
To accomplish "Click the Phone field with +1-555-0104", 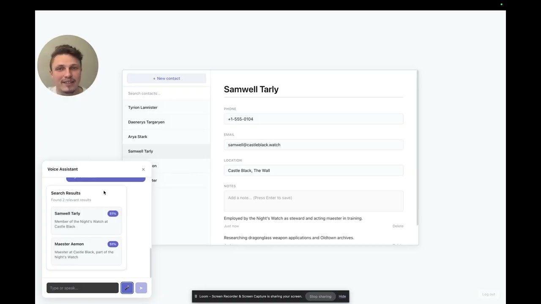I will tap(314, 119).
